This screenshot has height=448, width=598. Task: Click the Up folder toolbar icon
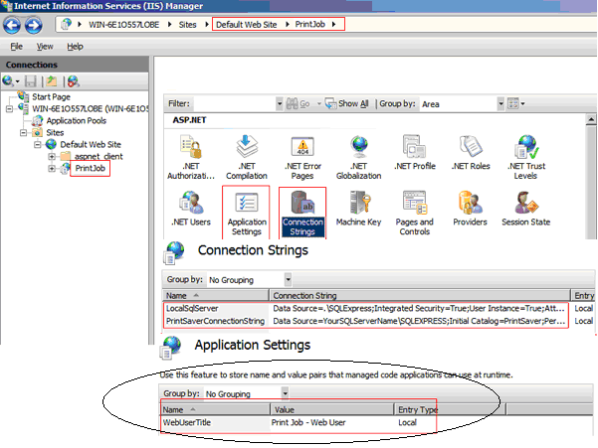pos(52,81)
